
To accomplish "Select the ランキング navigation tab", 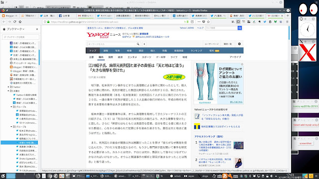I will [x=196, y=51].
